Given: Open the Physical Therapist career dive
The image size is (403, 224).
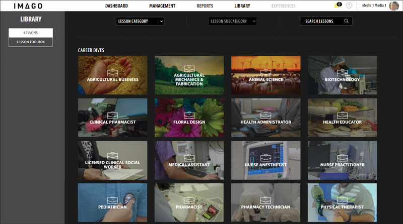Looking at the screenshot, I should 342,202.
